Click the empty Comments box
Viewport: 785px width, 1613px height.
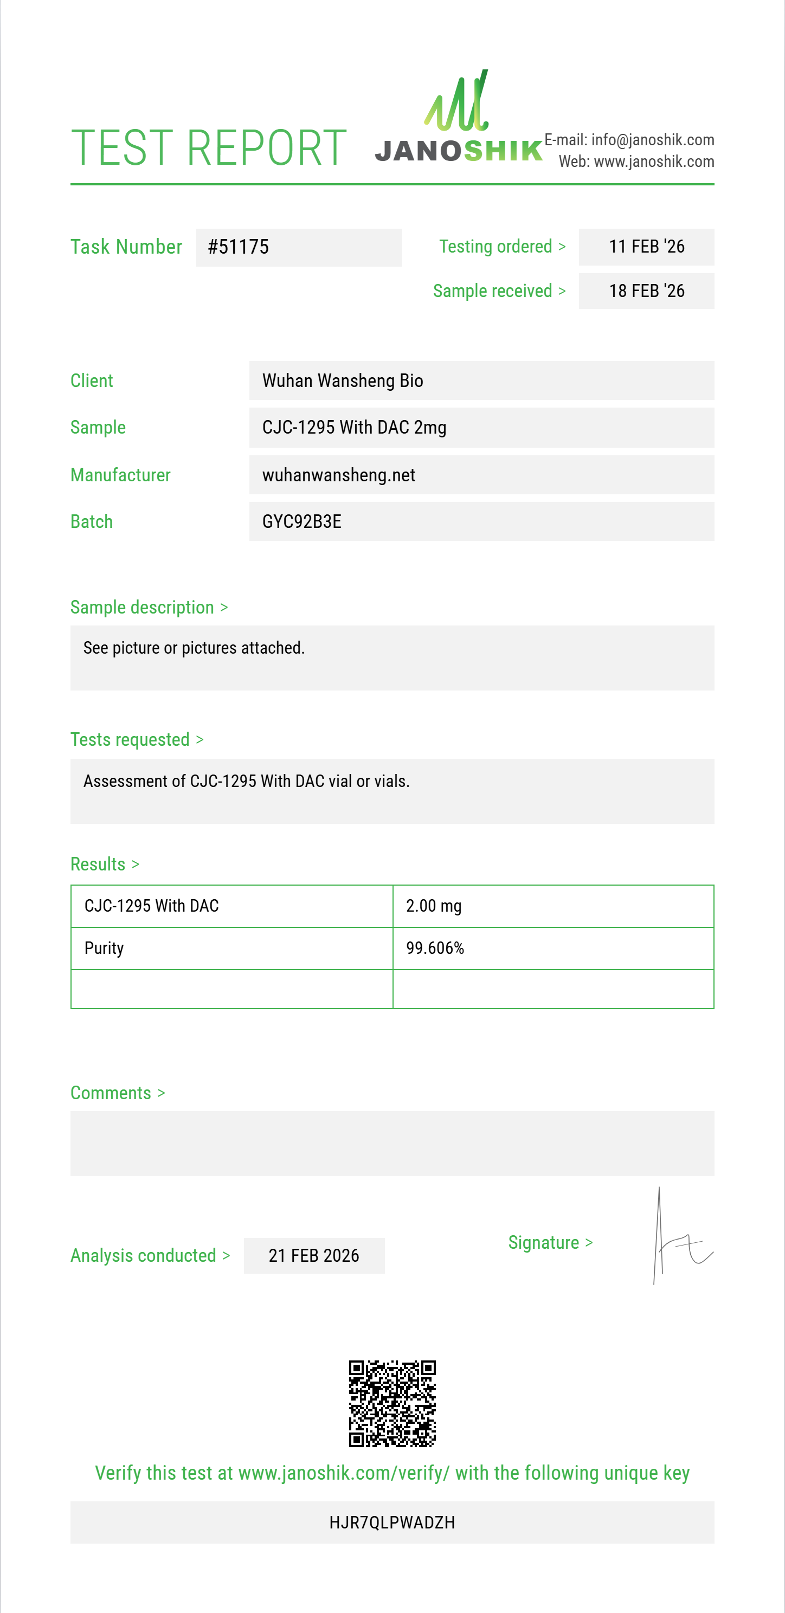coord(392,1144)
